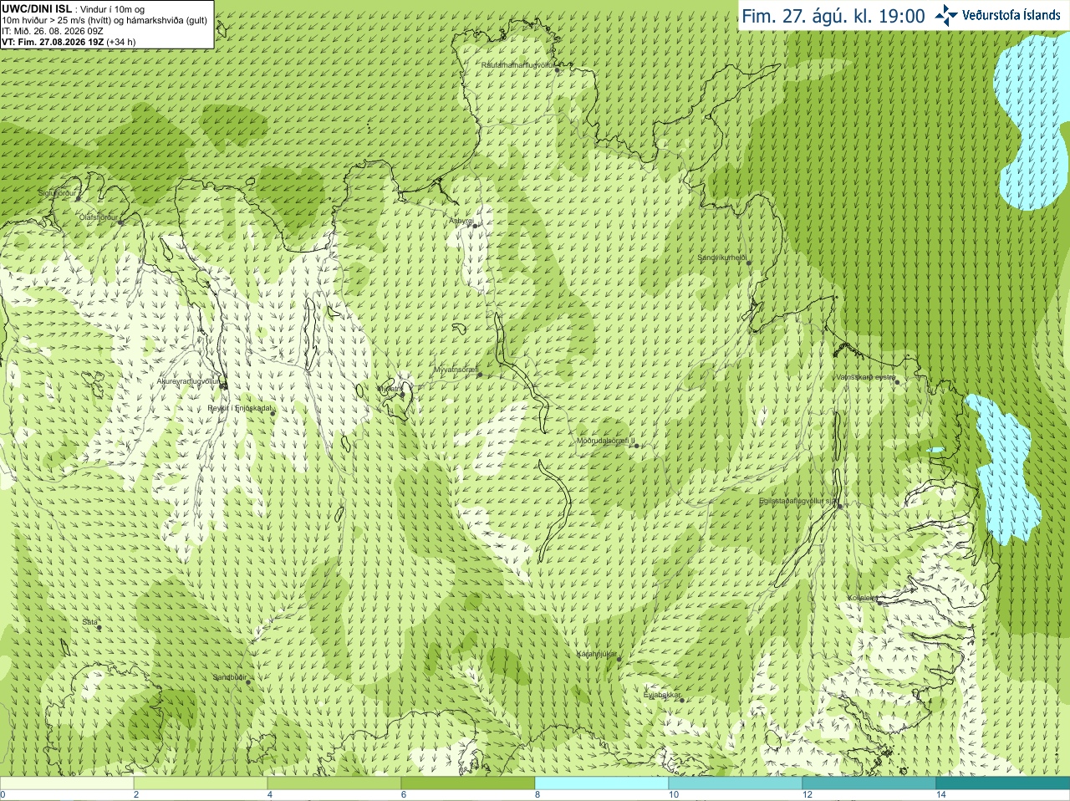The image size is (1070, 801).
Task: Select the Siglufjörður station marker
Action: pos(78,198)
